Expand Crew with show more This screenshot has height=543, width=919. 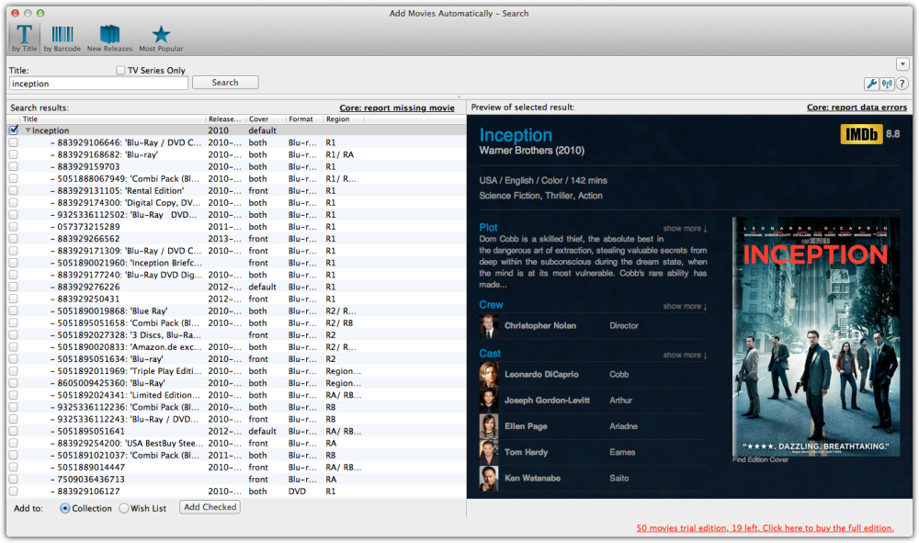point(686,306)
